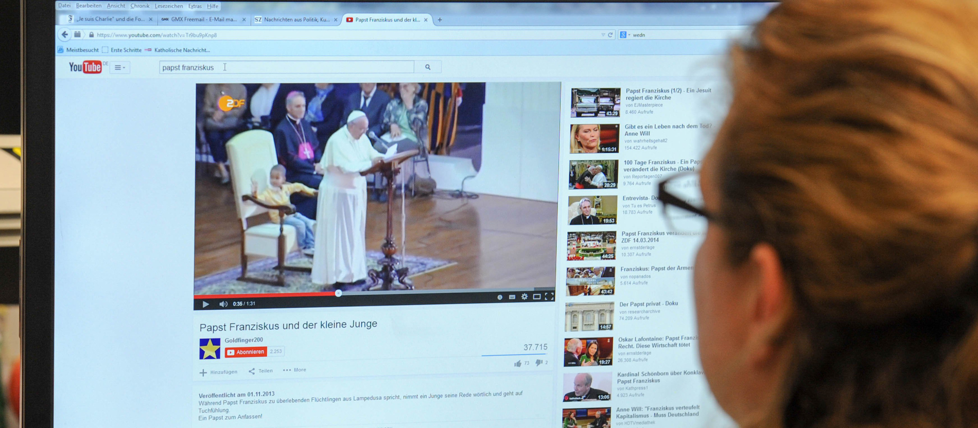Viewport: 978px width, 428px height.
Task: Click the view count "37.715"
Action: point(535,347)
